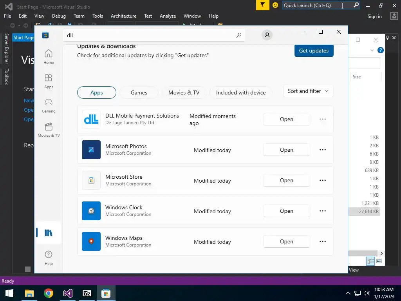
Task: Open the Architecture menu in Visual Studio
Action: click(x=123, y=16)
